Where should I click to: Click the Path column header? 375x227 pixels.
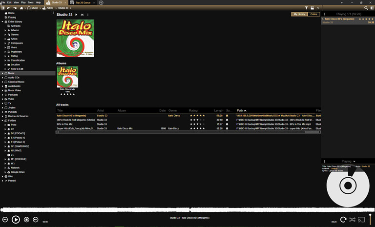(240, 111)
